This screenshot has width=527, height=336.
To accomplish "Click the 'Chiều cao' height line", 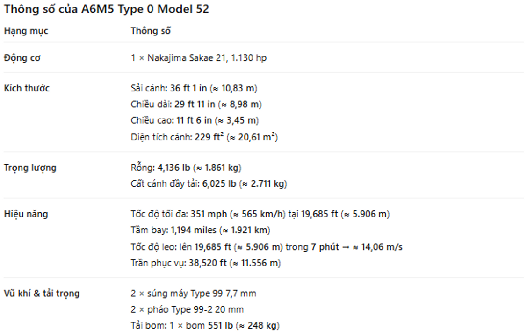I will [195, 120].
